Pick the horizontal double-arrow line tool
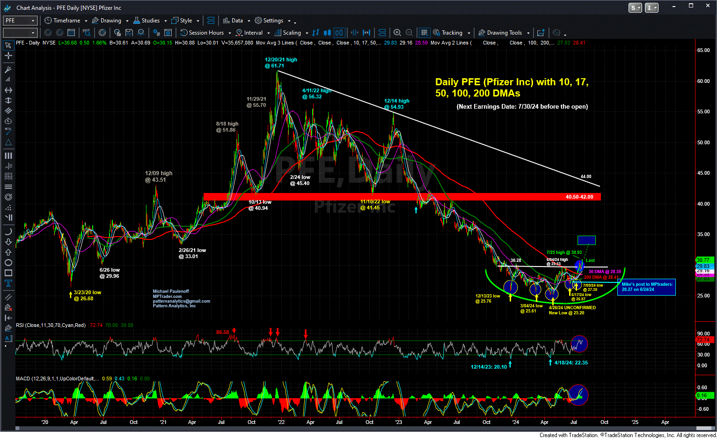 pos(8,90)
